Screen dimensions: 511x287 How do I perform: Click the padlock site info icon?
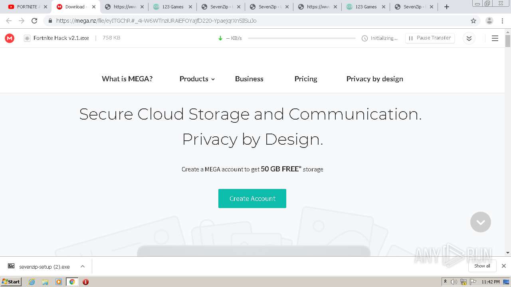click(50, 21)
